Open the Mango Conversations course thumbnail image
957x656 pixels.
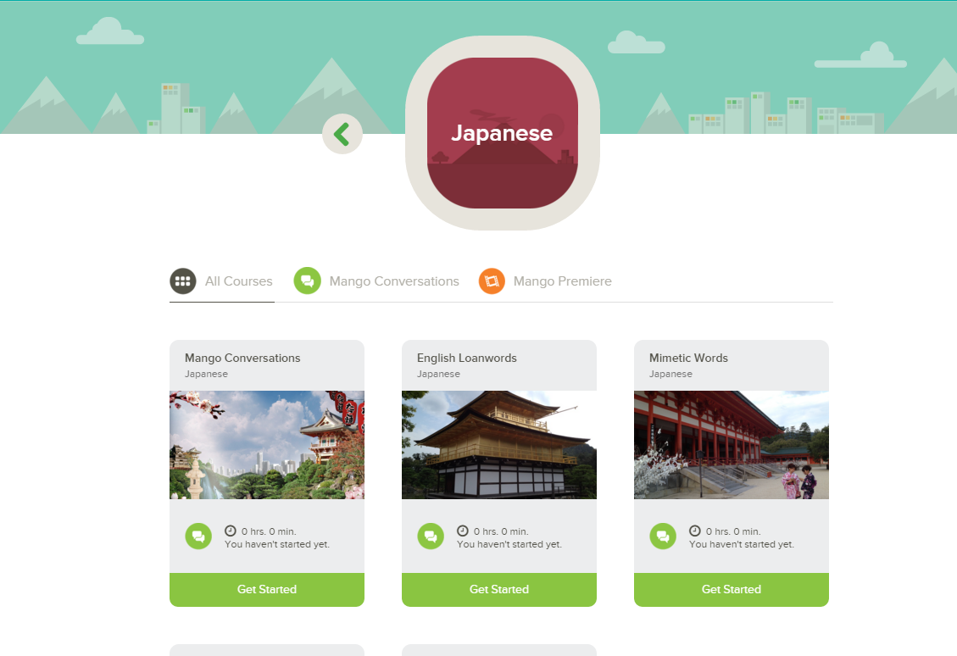[267, 445]
